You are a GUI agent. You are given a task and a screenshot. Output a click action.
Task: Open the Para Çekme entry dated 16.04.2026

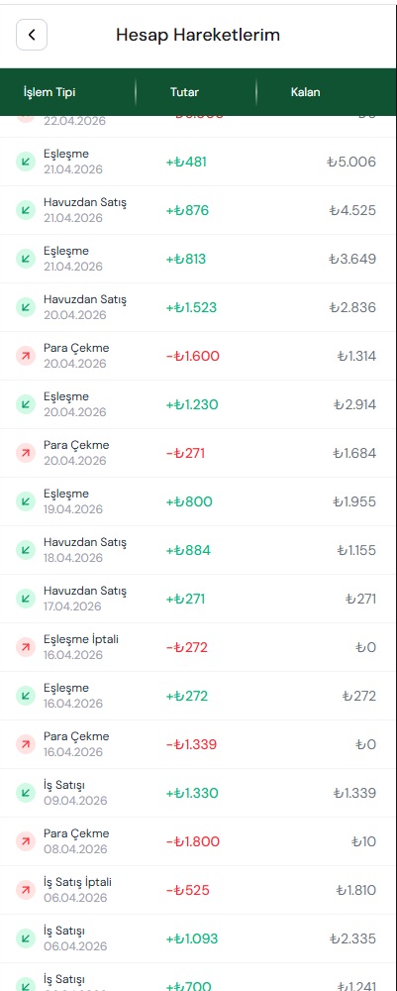pyautogui.click(x=198, y=744)
